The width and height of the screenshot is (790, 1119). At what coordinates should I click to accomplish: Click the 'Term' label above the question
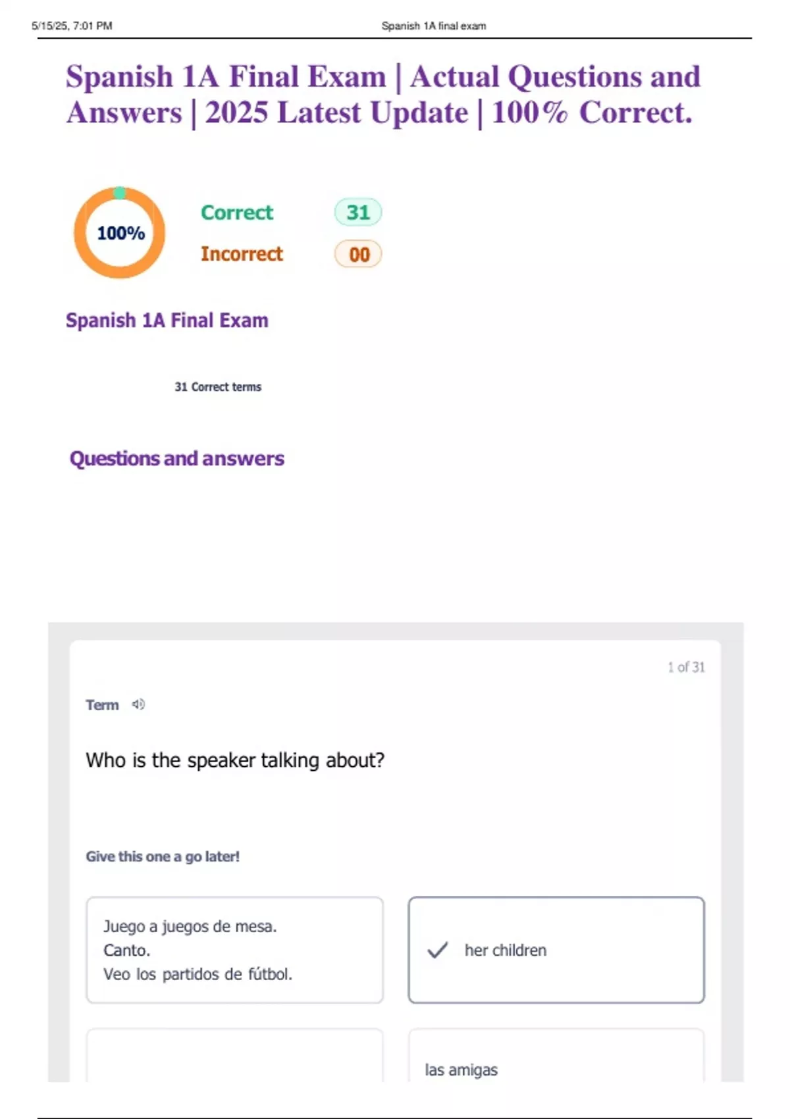click(102, 705)
